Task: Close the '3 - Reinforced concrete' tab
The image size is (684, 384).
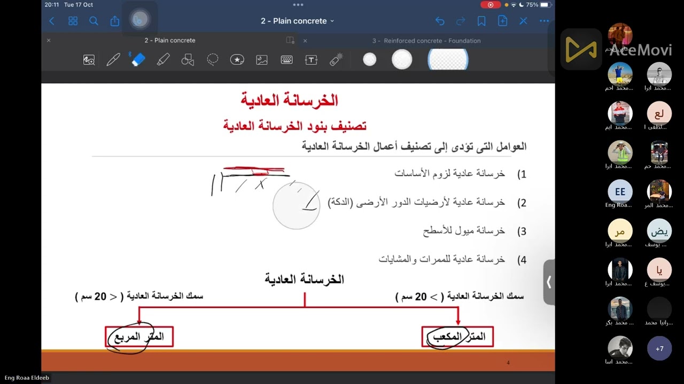Action: pos(305,41)
